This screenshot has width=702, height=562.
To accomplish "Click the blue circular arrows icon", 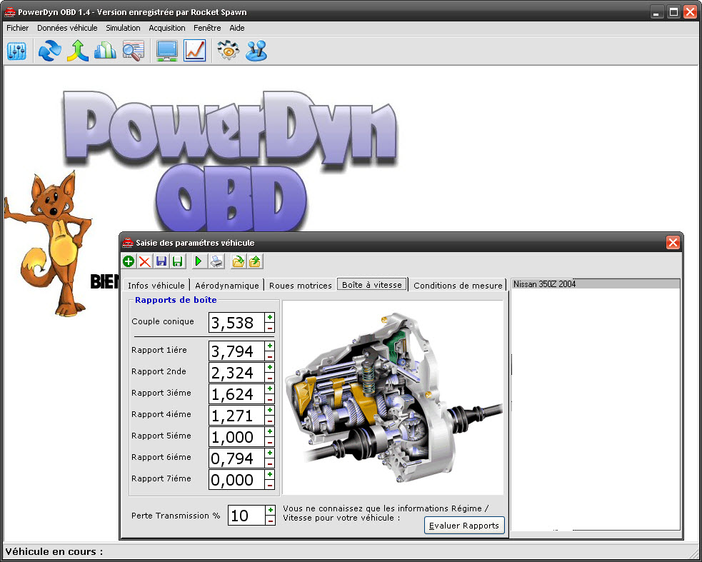I will coord(49,51).
